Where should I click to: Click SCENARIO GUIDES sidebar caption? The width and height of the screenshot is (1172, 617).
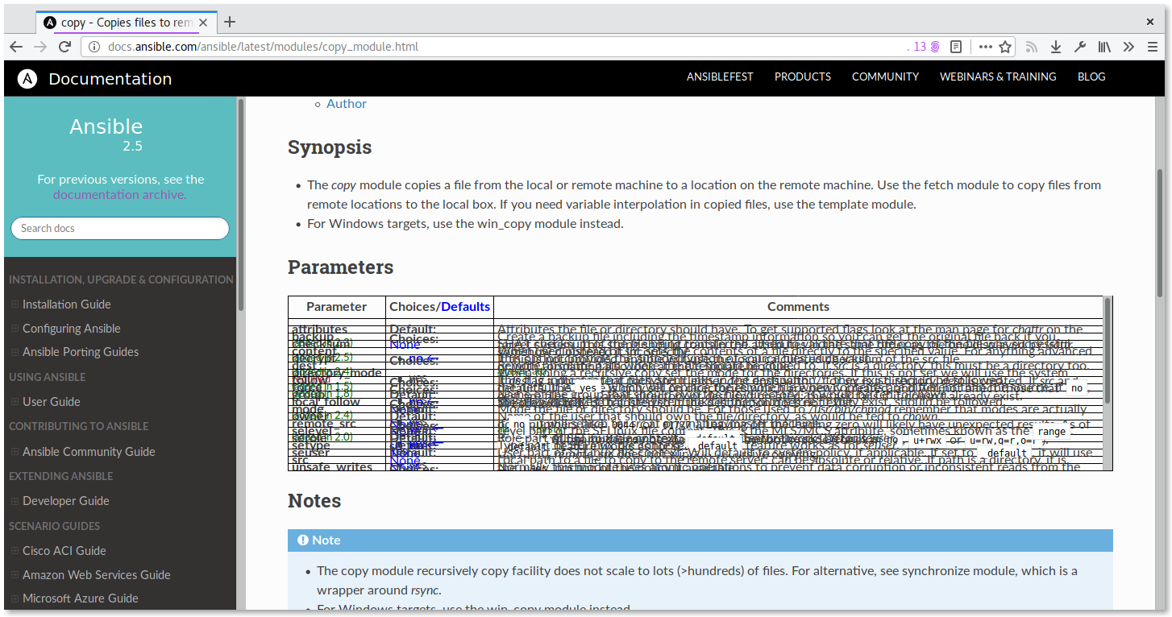55,526
